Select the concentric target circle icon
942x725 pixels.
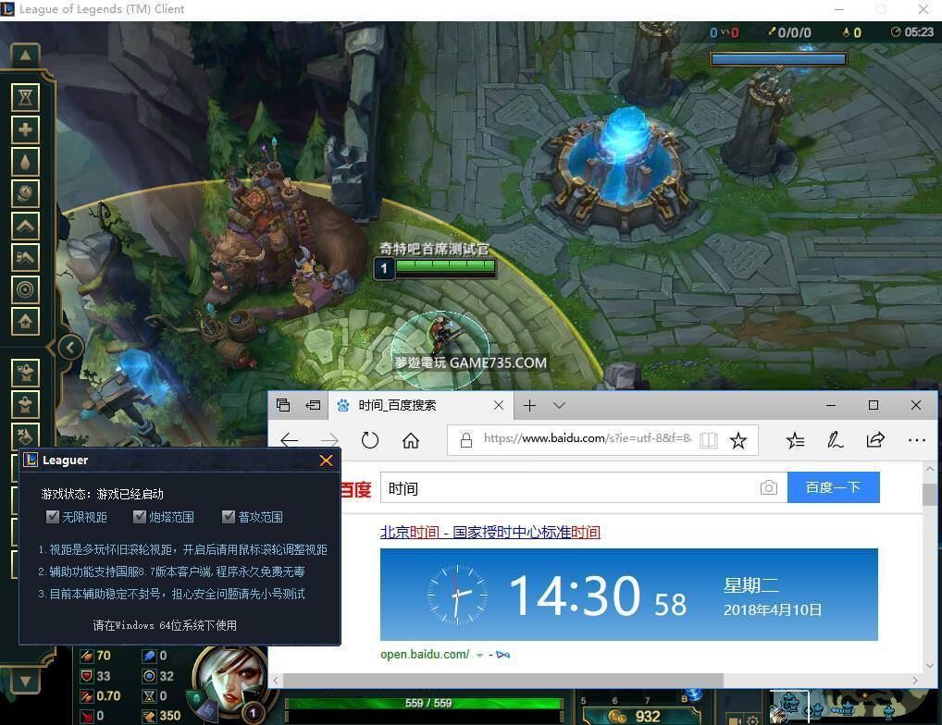pyautogui.click(x=25, y=289)
